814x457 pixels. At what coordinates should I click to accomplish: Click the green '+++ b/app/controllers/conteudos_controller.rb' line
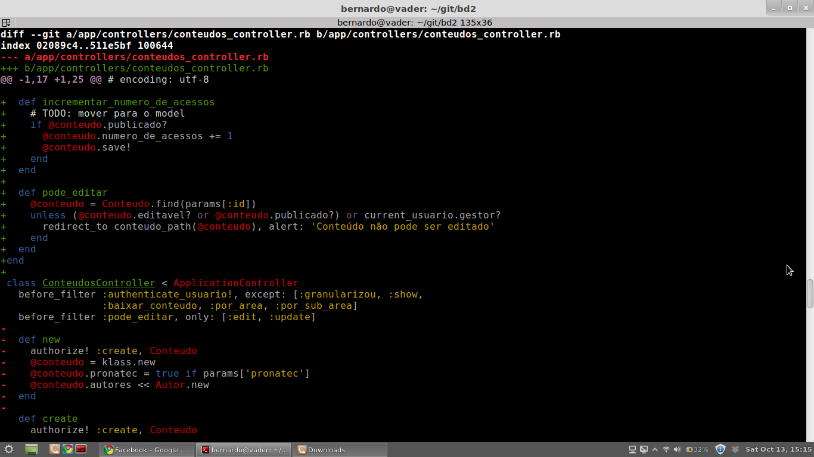click(x=135, y=68)
